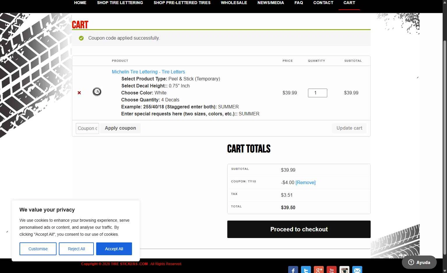The image size is (447, 273).
Task: Open Facebook social icon in footer
Action: click(x=293, y=270)
